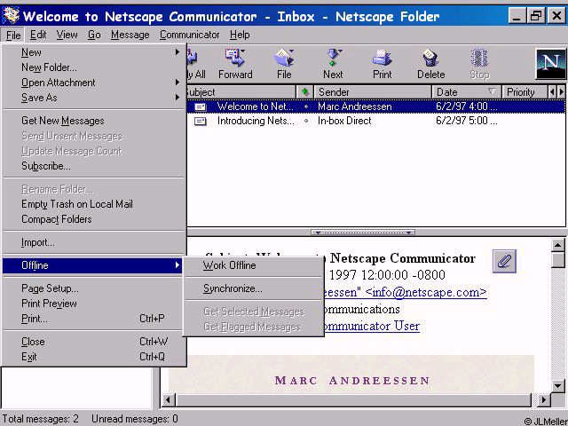Open the Edit menu
This screenshot has width=568, height=426.
coord(38,35)
